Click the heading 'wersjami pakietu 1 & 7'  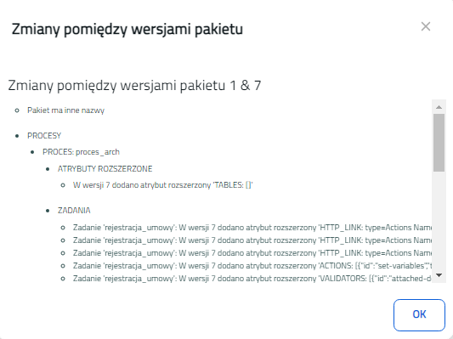tap(190, 86)
